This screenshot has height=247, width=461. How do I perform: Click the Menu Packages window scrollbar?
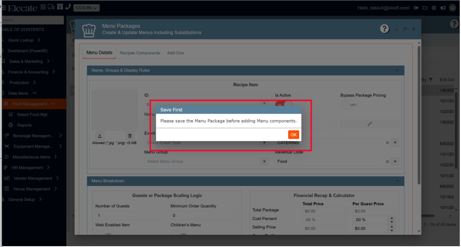tap(419, 114)
